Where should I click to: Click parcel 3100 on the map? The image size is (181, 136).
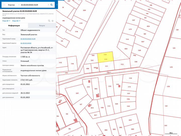click(x=130, y=78)
